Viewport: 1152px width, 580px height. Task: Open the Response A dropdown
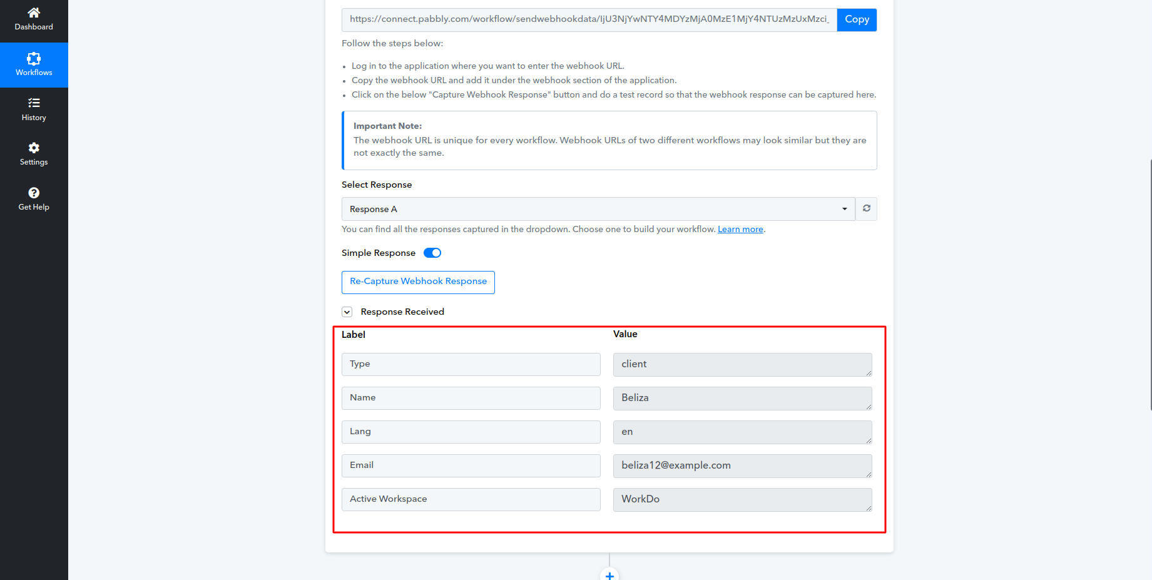(x=598, y=209)
